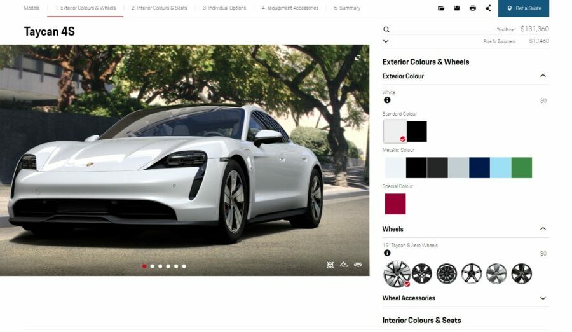Viewport: 572px width, 332px height.
Task: Go to the Summary tab
Action: [347, 8]
